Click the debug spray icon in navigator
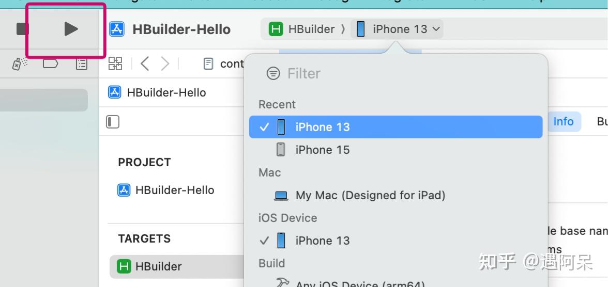This screenshot has height=287, width=608. pyautogui.click(x=20, y=63)
